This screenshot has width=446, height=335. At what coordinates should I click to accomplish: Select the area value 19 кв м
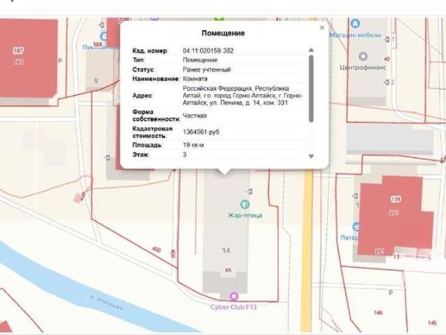pyautogui.click(x=193, y=145)
